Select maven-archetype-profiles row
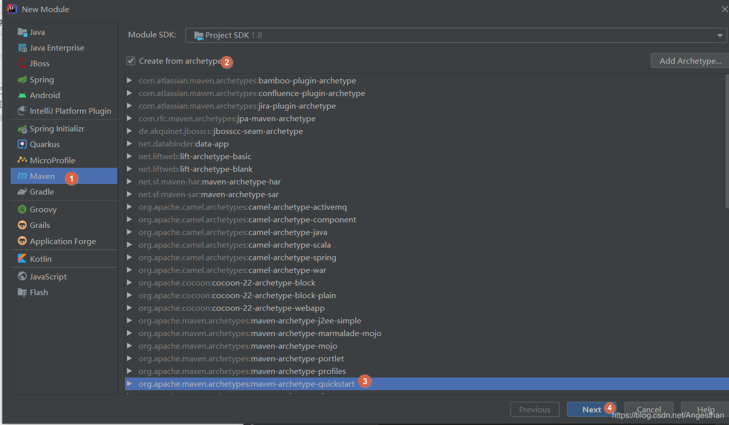The height and width of the screenshot is (425, 729). pyautogui.click(x=425, y=371)
